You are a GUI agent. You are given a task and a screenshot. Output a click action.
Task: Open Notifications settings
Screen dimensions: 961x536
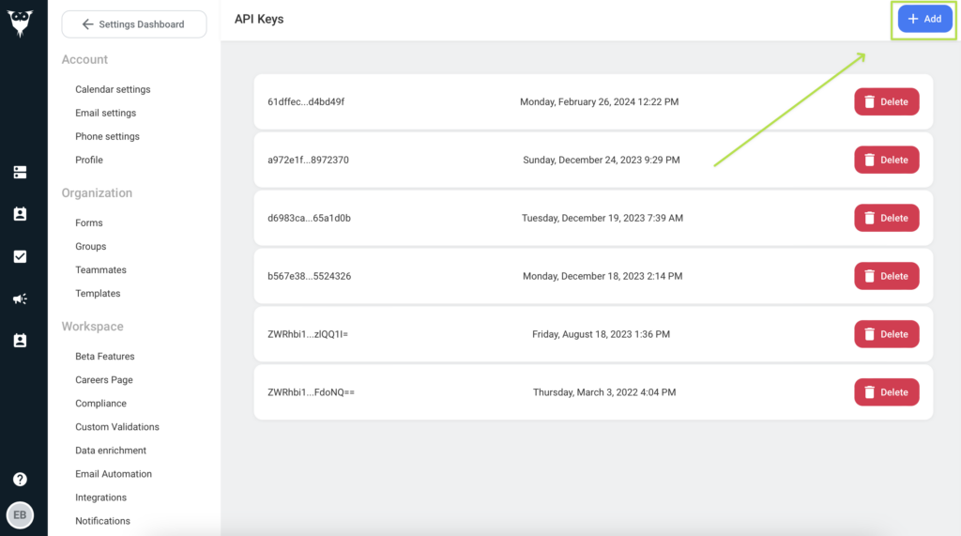coord(102,521)
